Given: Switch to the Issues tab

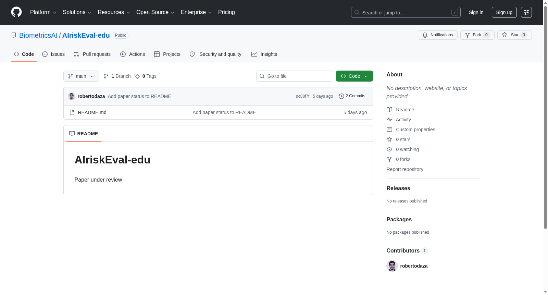Looking at the screenshot, I should point(53,54).
